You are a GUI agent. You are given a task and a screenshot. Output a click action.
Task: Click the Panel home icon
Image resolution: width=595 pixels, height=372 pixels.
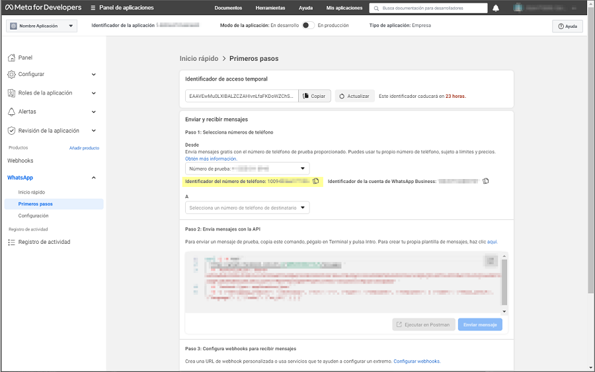click(12, 57)
